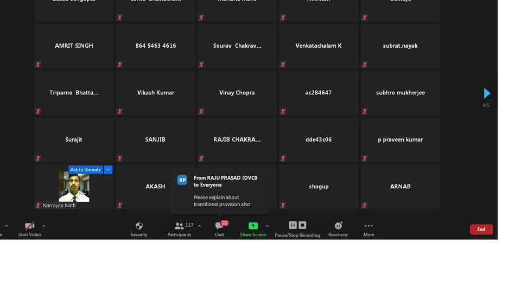521x293 pixels.
Task: Select the 864 5463 4616 participant tile
Action: (156, 46)
